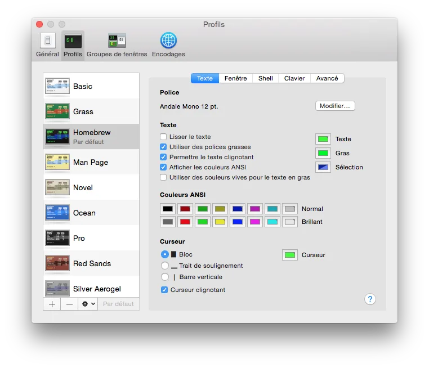Image resolution: width=429 pixels, height=368 pixels.
Task: Close the Profils window
Action: point(39,24)
